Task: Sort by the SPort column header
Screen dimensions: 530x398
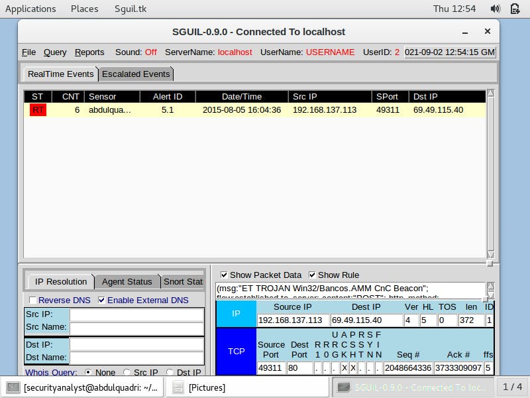Action: pyautogui.click(x=390, y=97)
